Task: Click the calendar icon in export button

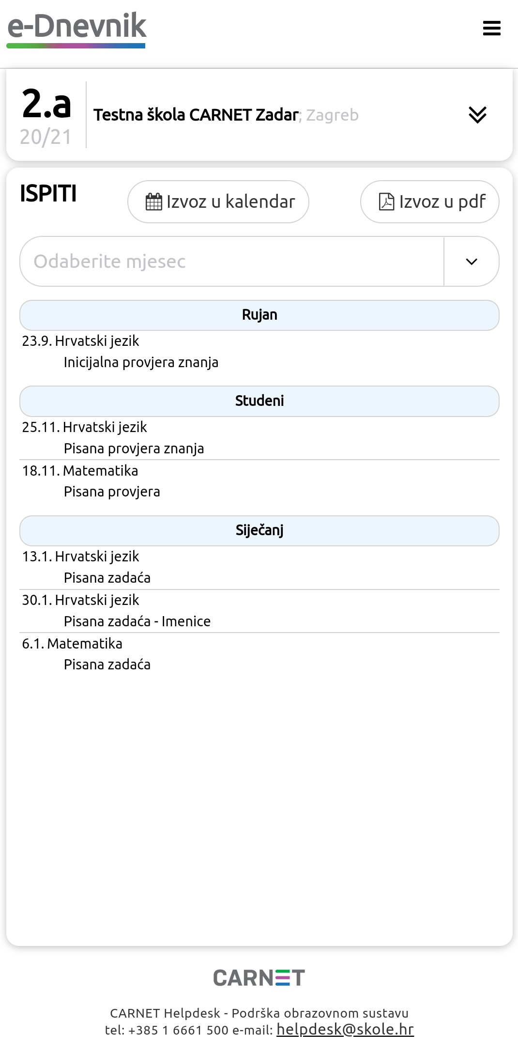Action: point(154,202)
